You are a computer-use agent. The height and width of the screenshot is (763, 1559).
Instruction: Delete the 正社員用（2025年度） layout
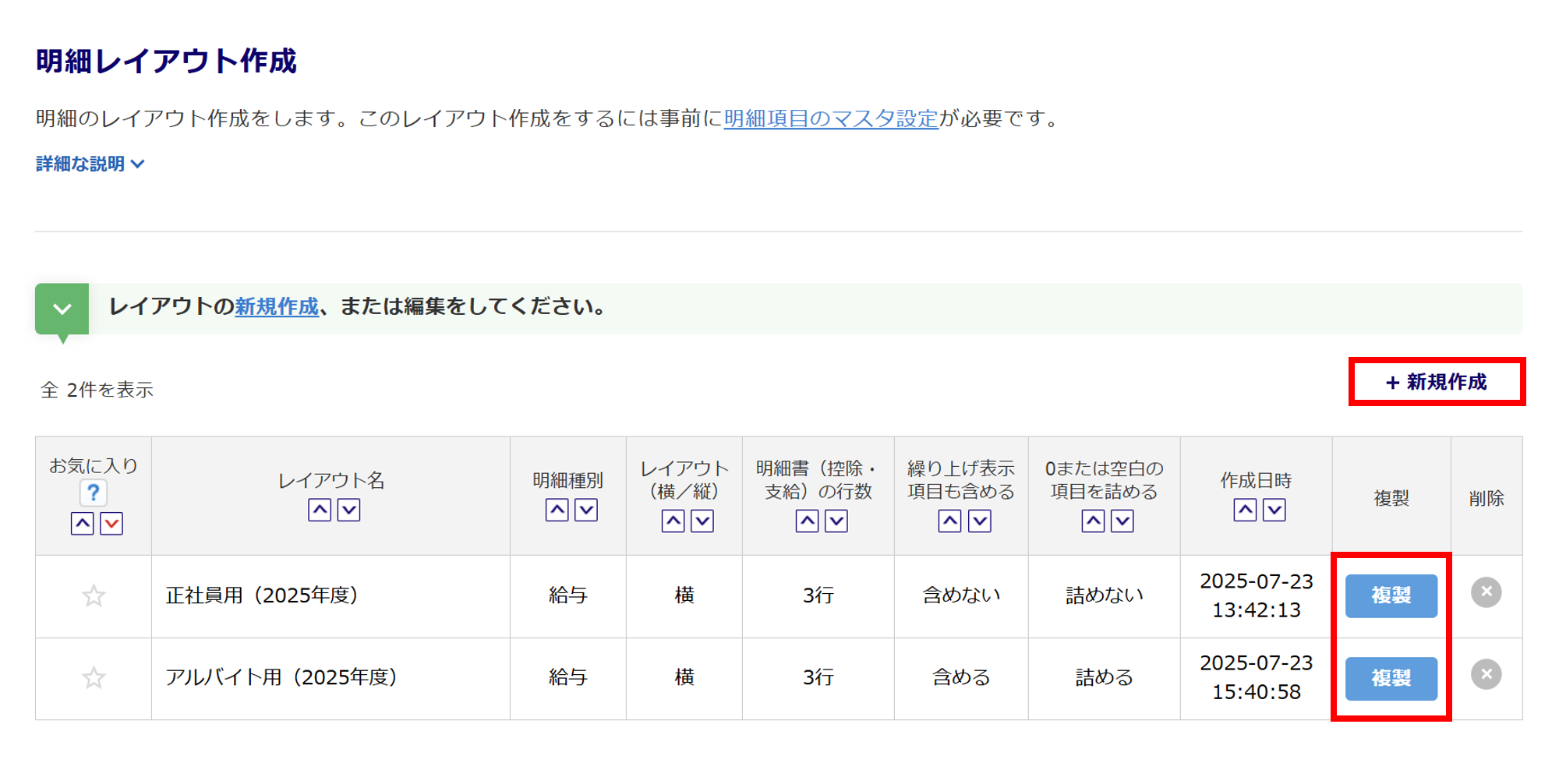point(1486,592)
